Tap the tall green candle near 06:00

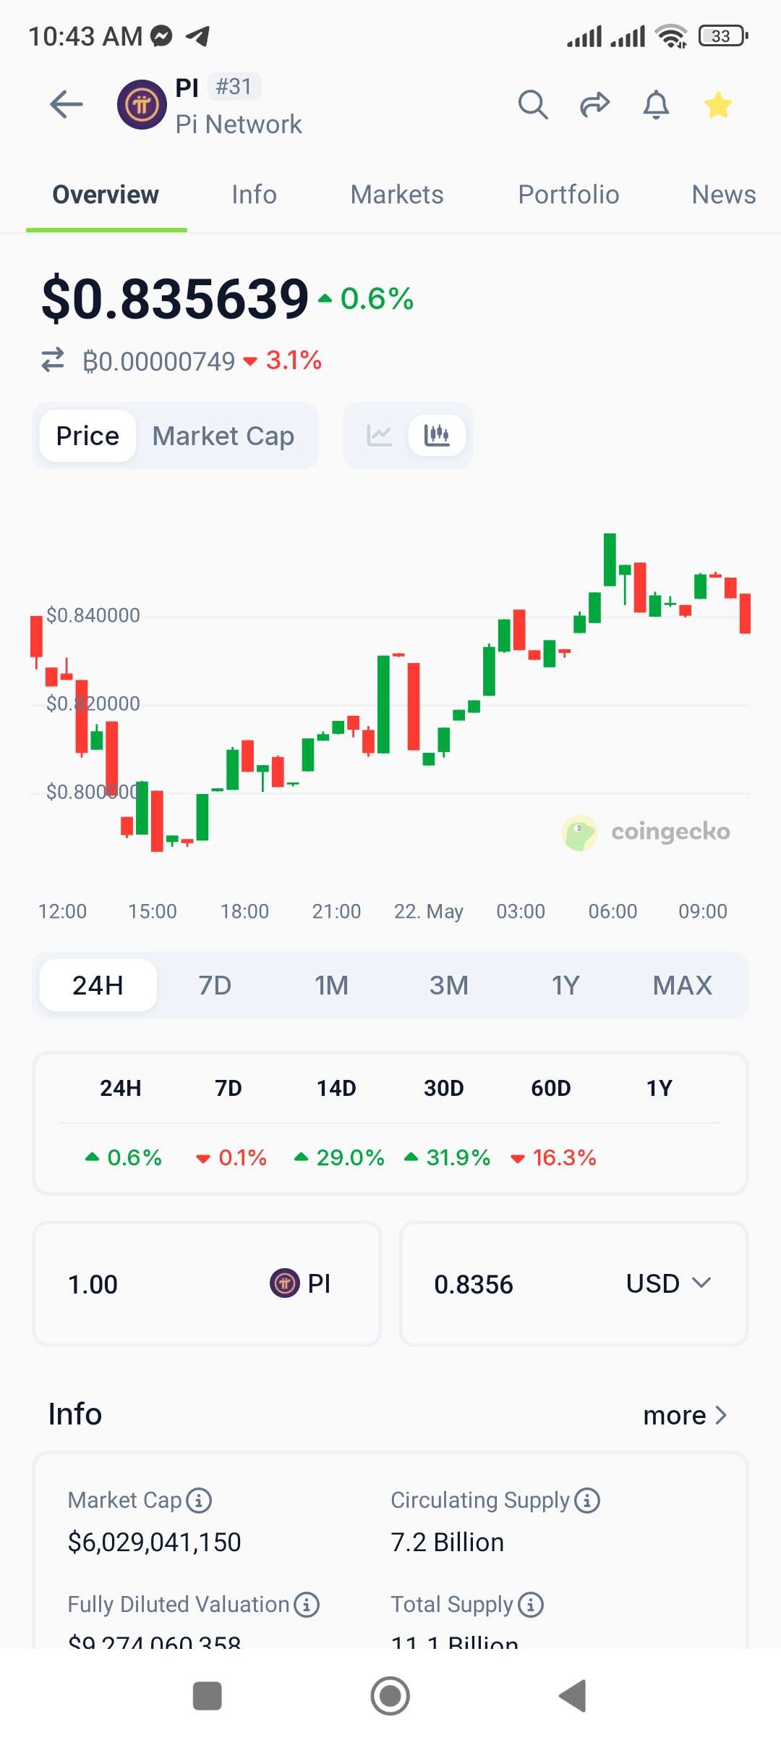tap(610, 560)
